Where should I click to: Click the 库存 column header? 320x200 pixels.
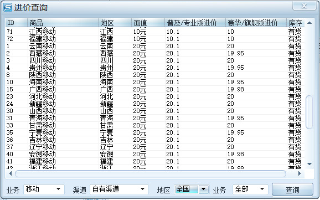tap(296, 23)
